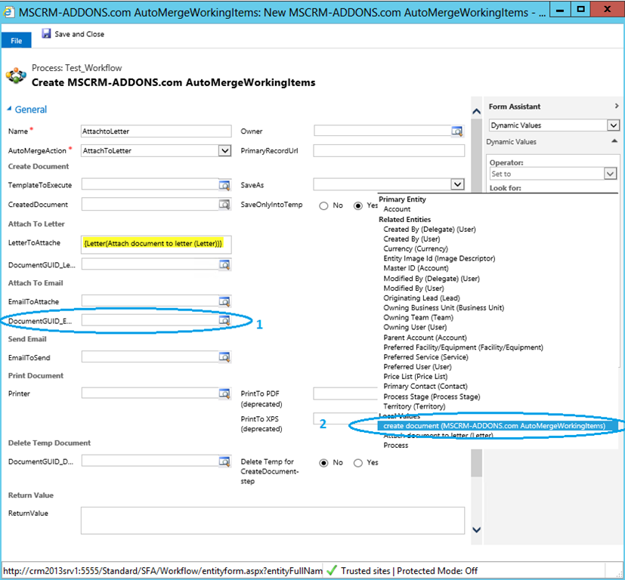Click the PrimaryRecordUrl input field
Viewport: 625px width, 580px height.
pos(388,150)
